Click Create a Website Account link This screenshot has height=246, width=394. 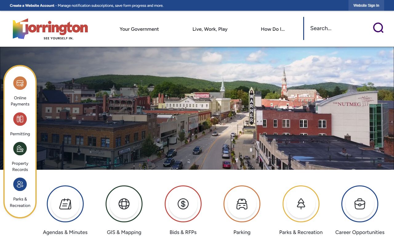(32, 6)
